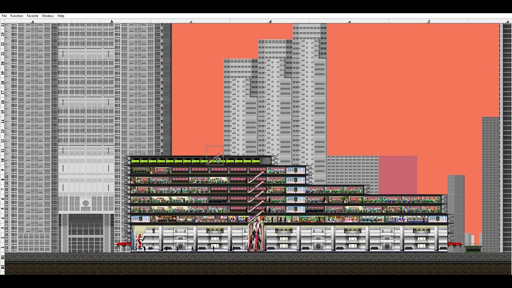Viewport: 512px width, 288px height.
Task: Click column marker 'b' on the top ruler
Action: click(x=112, y=22)
